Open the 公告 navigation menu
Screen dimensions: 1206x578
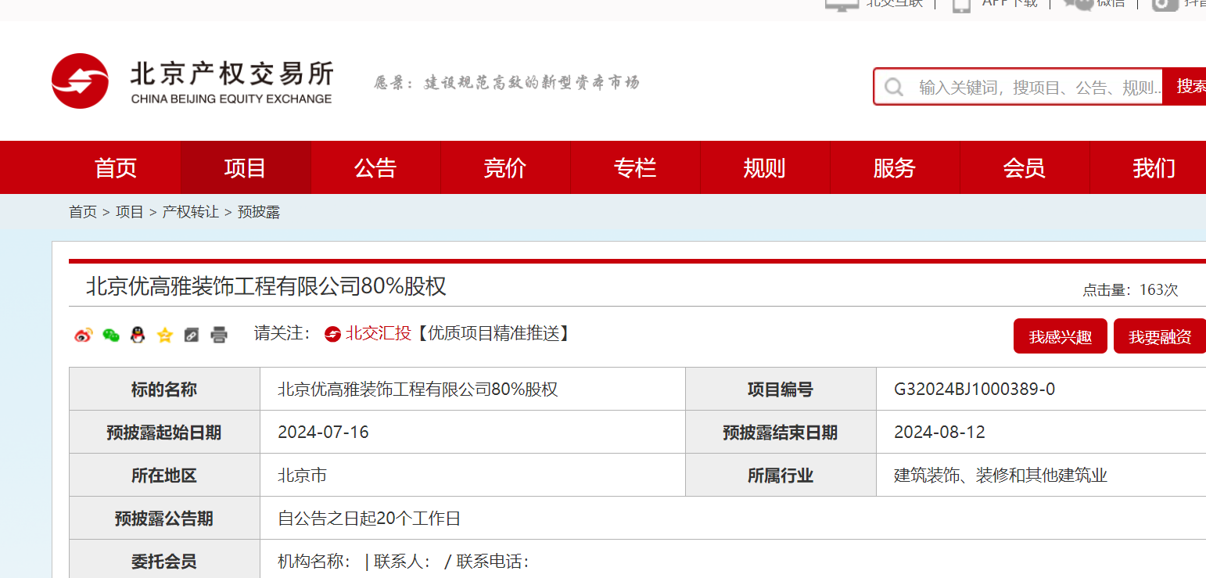pos(375,167)
